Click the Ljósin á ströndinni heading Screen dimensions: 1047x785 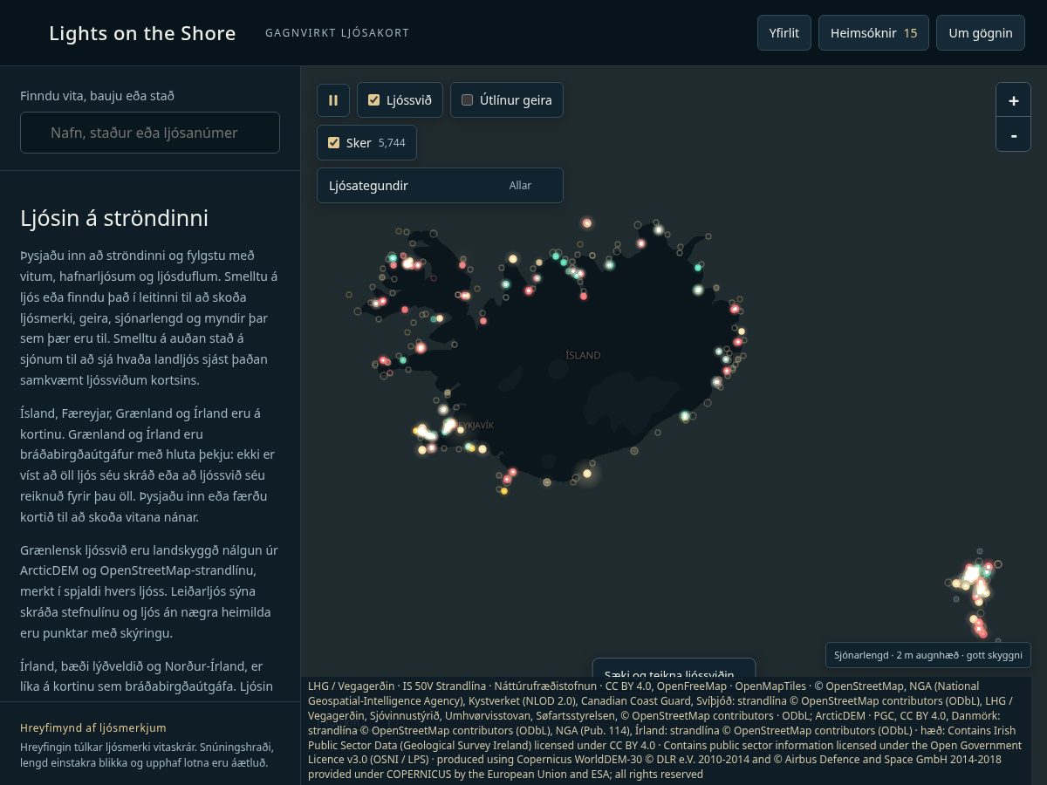(114, 218)
